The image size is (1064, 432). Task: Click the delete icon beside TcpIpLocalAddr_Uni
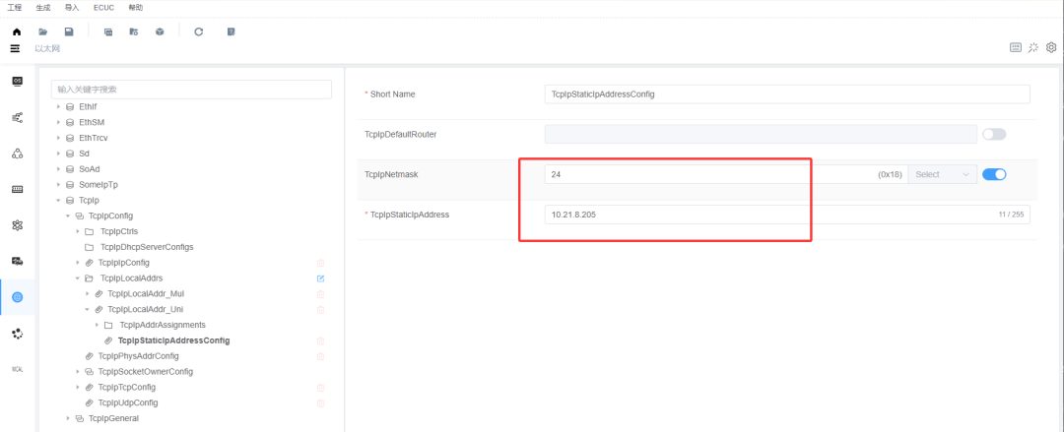320,309
